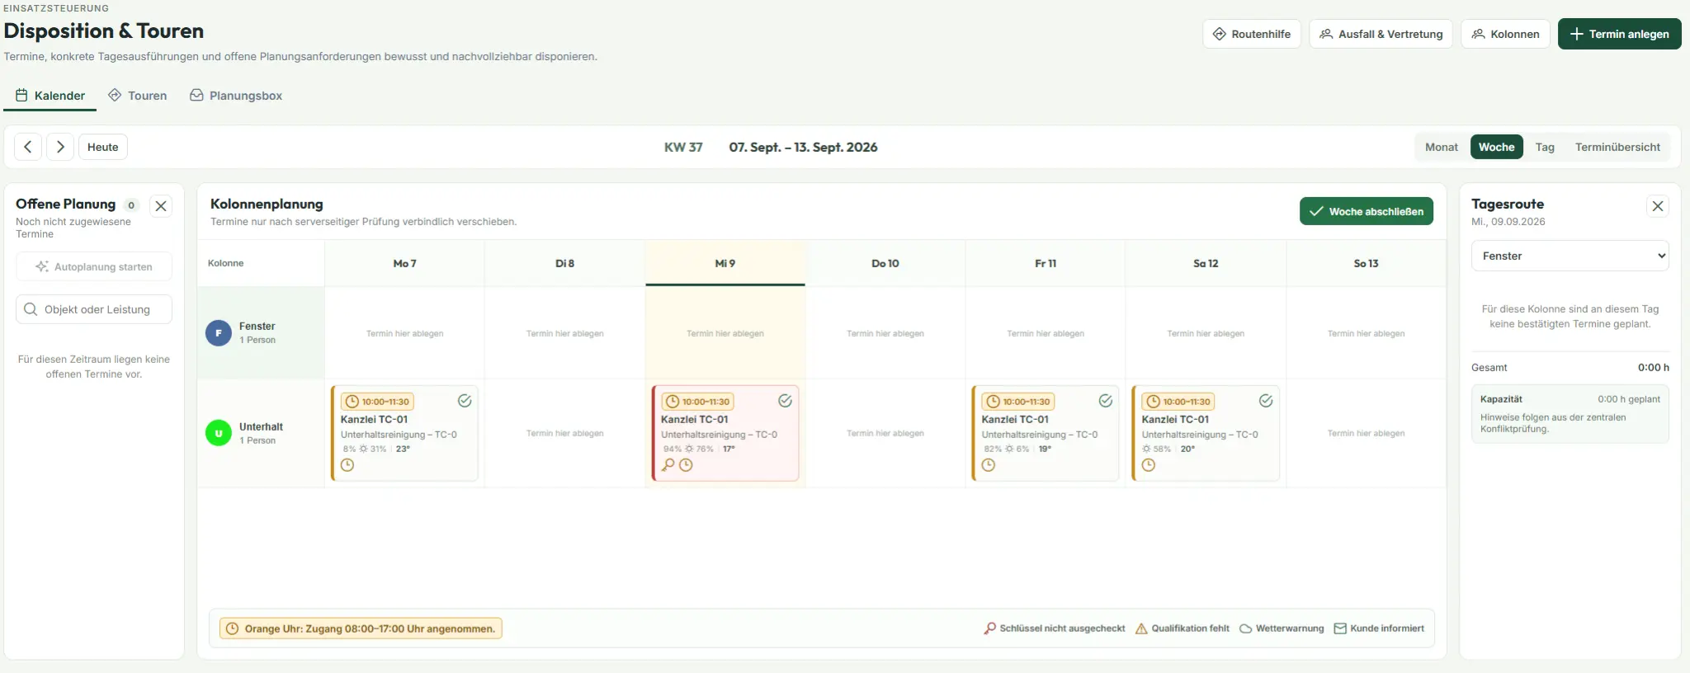Click the Schlüssel nicht ausgecheckt legend icon
The height and width of the screenshot is (673, 1690).
[x=989, y=628]
